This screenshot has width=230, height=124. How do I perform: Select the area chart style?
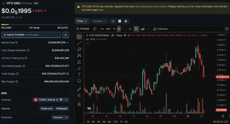pos(143,29)
